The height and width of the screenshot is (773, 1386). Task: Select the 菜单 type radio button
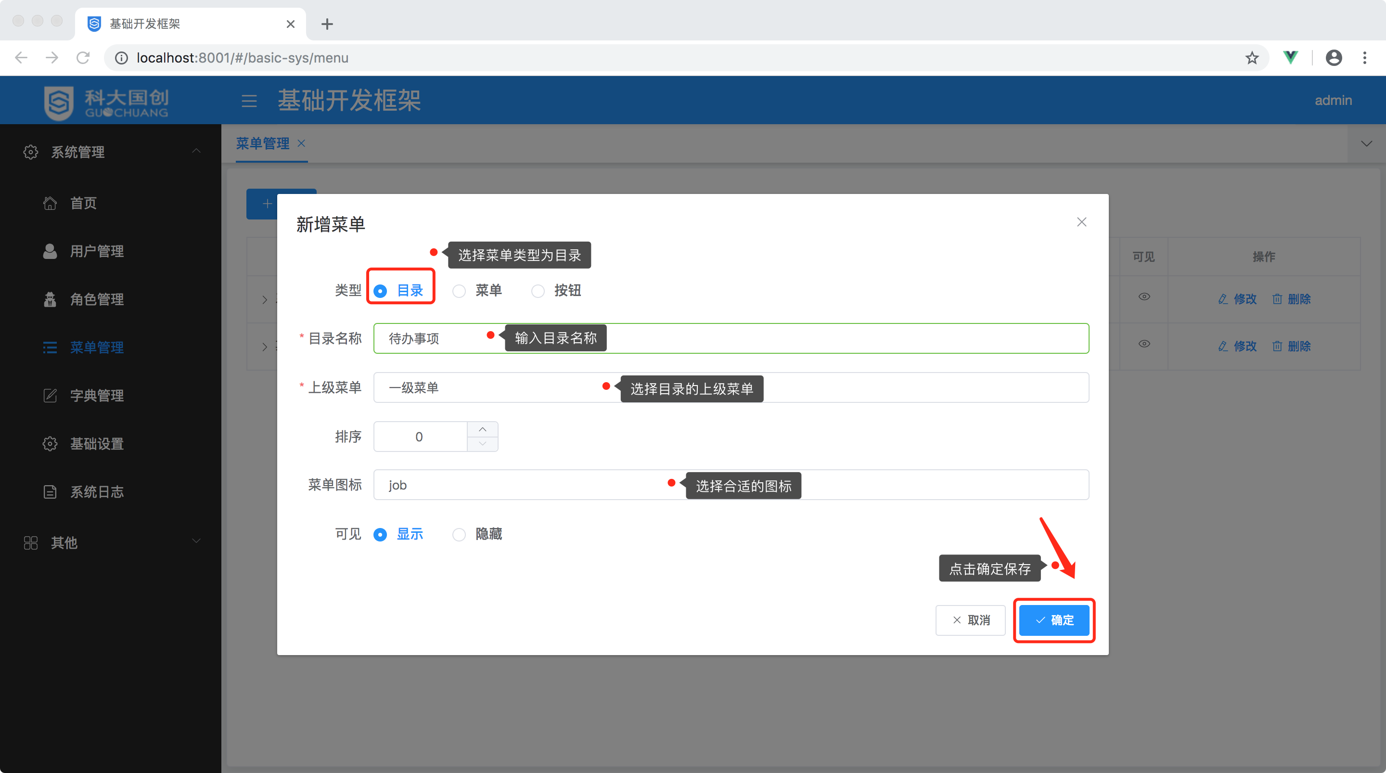click(x=459, y=291)
